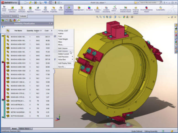
Task: Click Save As... in the column menu
Action: (x=62, y=67)
